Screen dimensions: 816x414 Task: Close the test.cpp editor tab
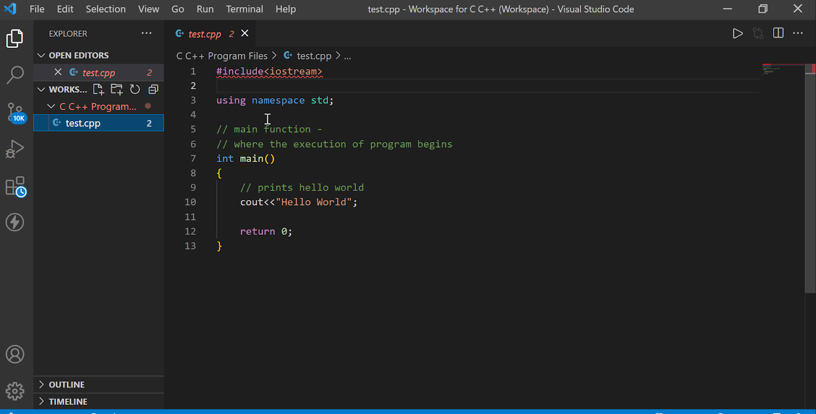coord(245,33)
